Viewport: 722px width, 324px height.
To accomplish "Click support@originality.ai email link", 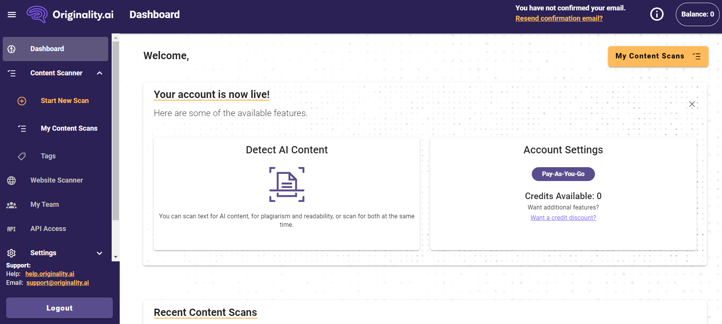I will 58,282.
